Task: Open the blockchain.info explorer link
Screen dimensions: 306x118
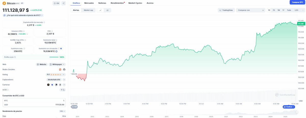Action: click(x=54, y=80)
